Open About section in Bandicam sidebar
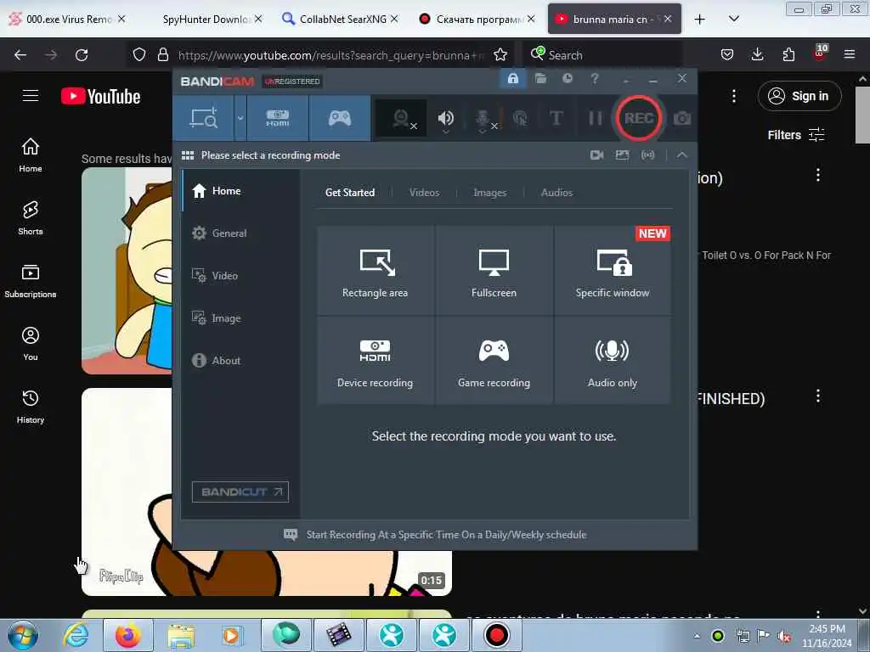870x652 pixels. tap(240, 360)
